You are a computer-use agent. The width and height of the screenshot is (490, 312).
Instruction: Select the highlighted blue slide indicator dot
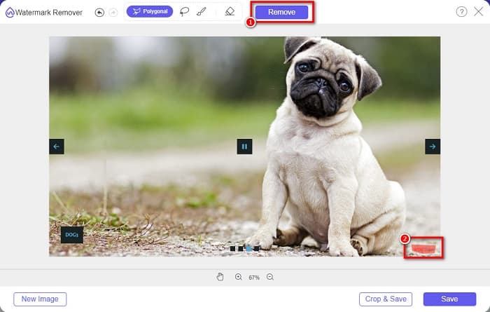248,248
